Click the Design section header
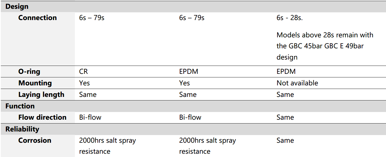The image size is (386, 157). (x=17, y=6)
